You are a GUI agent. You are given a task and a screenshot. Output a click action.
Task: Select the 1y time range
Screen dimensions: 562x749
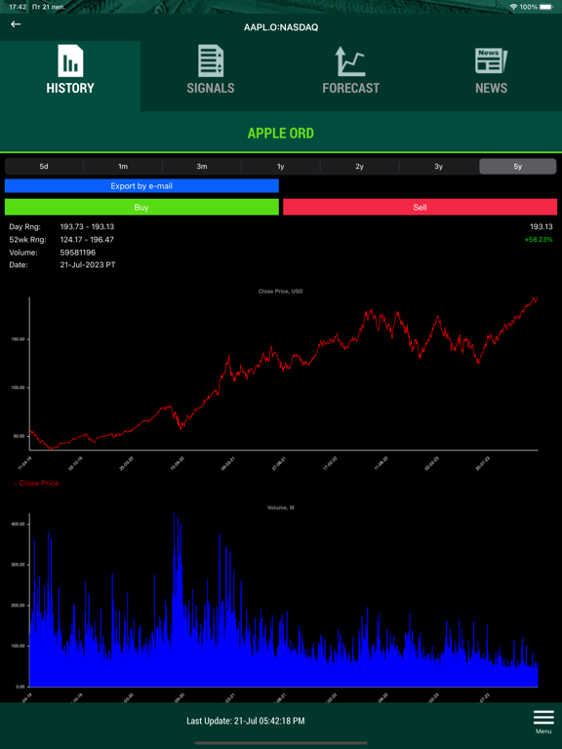point(281,166)
